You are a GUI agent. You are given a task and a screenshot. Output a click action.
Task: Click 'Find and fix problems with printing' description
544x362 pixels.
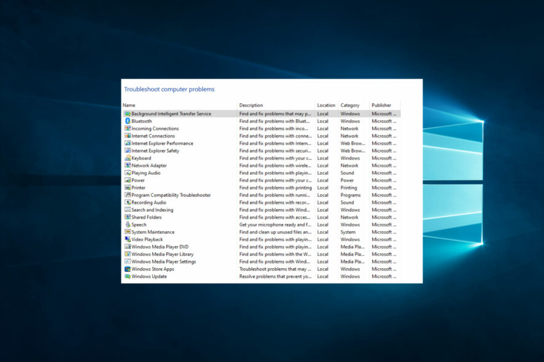(276, 188)
